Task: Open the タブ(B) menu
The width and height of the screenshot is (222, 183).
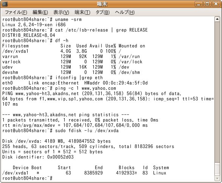Action: (x=102, y=12)
